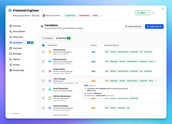Select Irina Smirnova's checkbox
The image size is (172, 124).
tap(43, 52)
